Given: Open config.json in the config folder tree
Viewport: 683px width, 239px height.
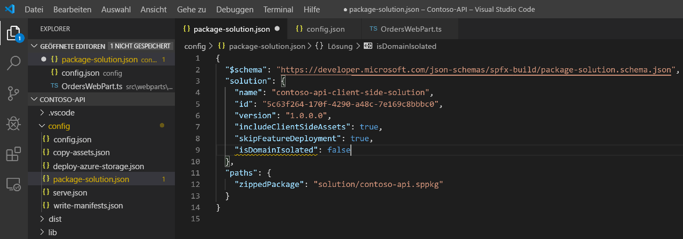Looking at the screenshot, I should point(101,139).
